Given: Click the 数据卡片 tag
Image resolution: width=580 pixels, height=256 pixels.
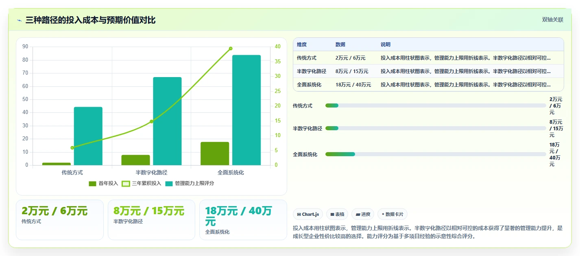Looking at the screenshot, I should click(392, 214).
